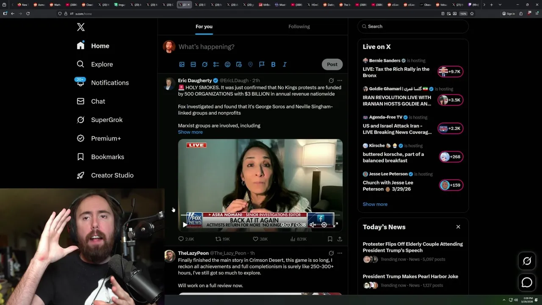Viewport: 542px width, 305px height.
Task: Open Chat in the sidebar
Action: coord(91,101)
